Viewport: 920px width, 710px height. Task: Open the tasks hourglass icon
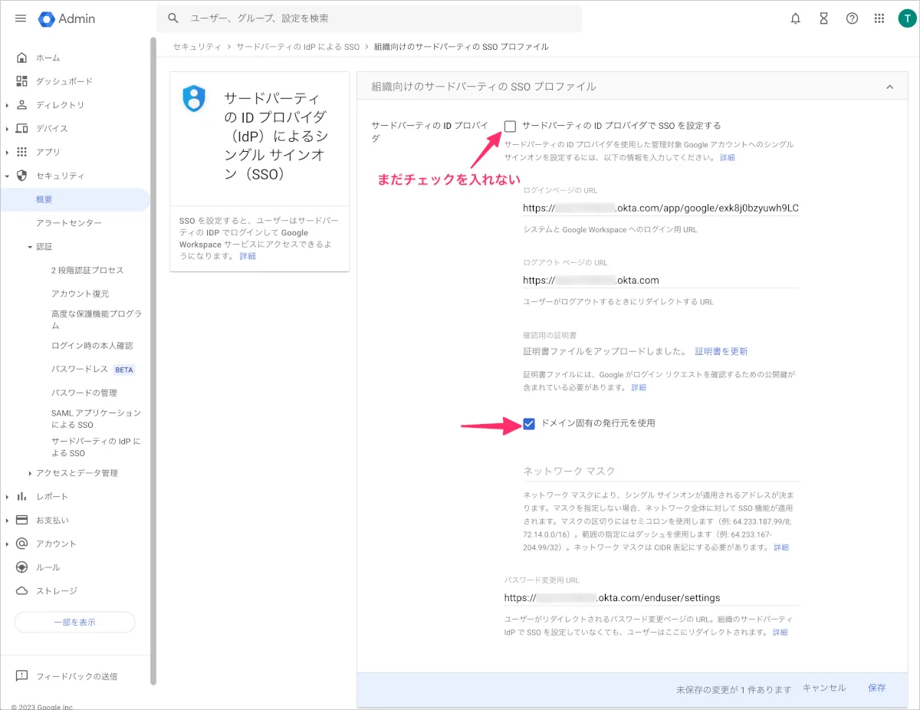coord(823,18)
